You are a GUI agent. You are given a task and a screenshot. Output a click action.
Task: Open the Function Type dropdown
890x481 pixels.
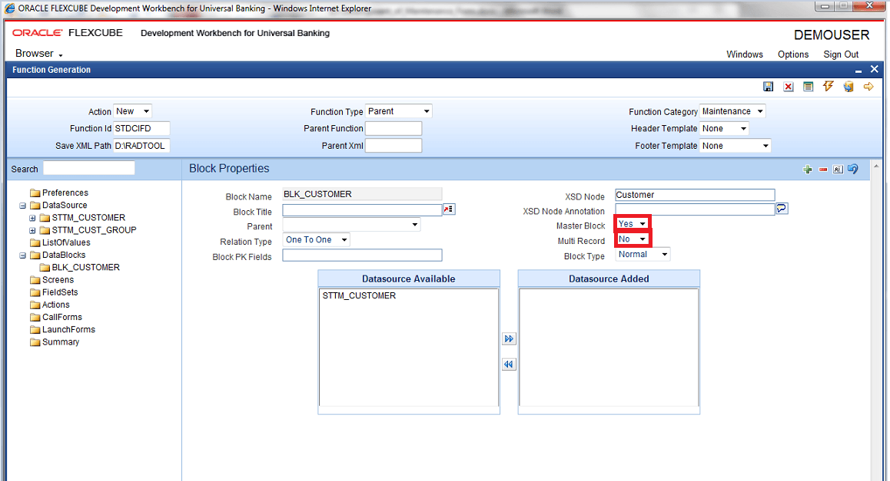(x=398, y=111)
